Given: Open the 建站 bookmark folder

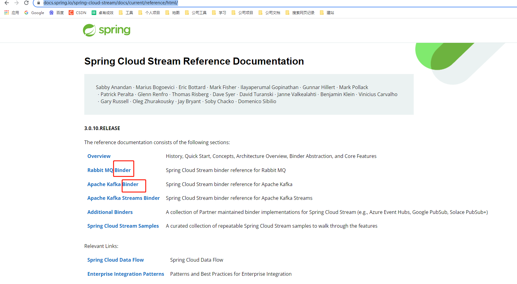Looking at the screenshot, I should 327,13.
